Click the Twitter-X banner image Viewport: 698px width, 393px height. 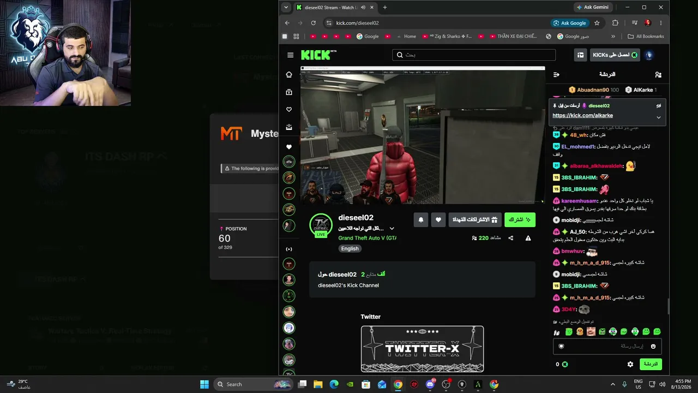tap(422, 349)
